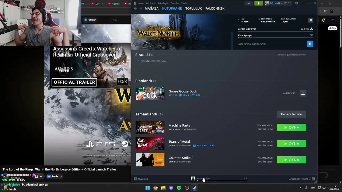Open Assassin's Creed x Watcher of Realms video
This screenshot has width=342, height=192.
point(91,66)
